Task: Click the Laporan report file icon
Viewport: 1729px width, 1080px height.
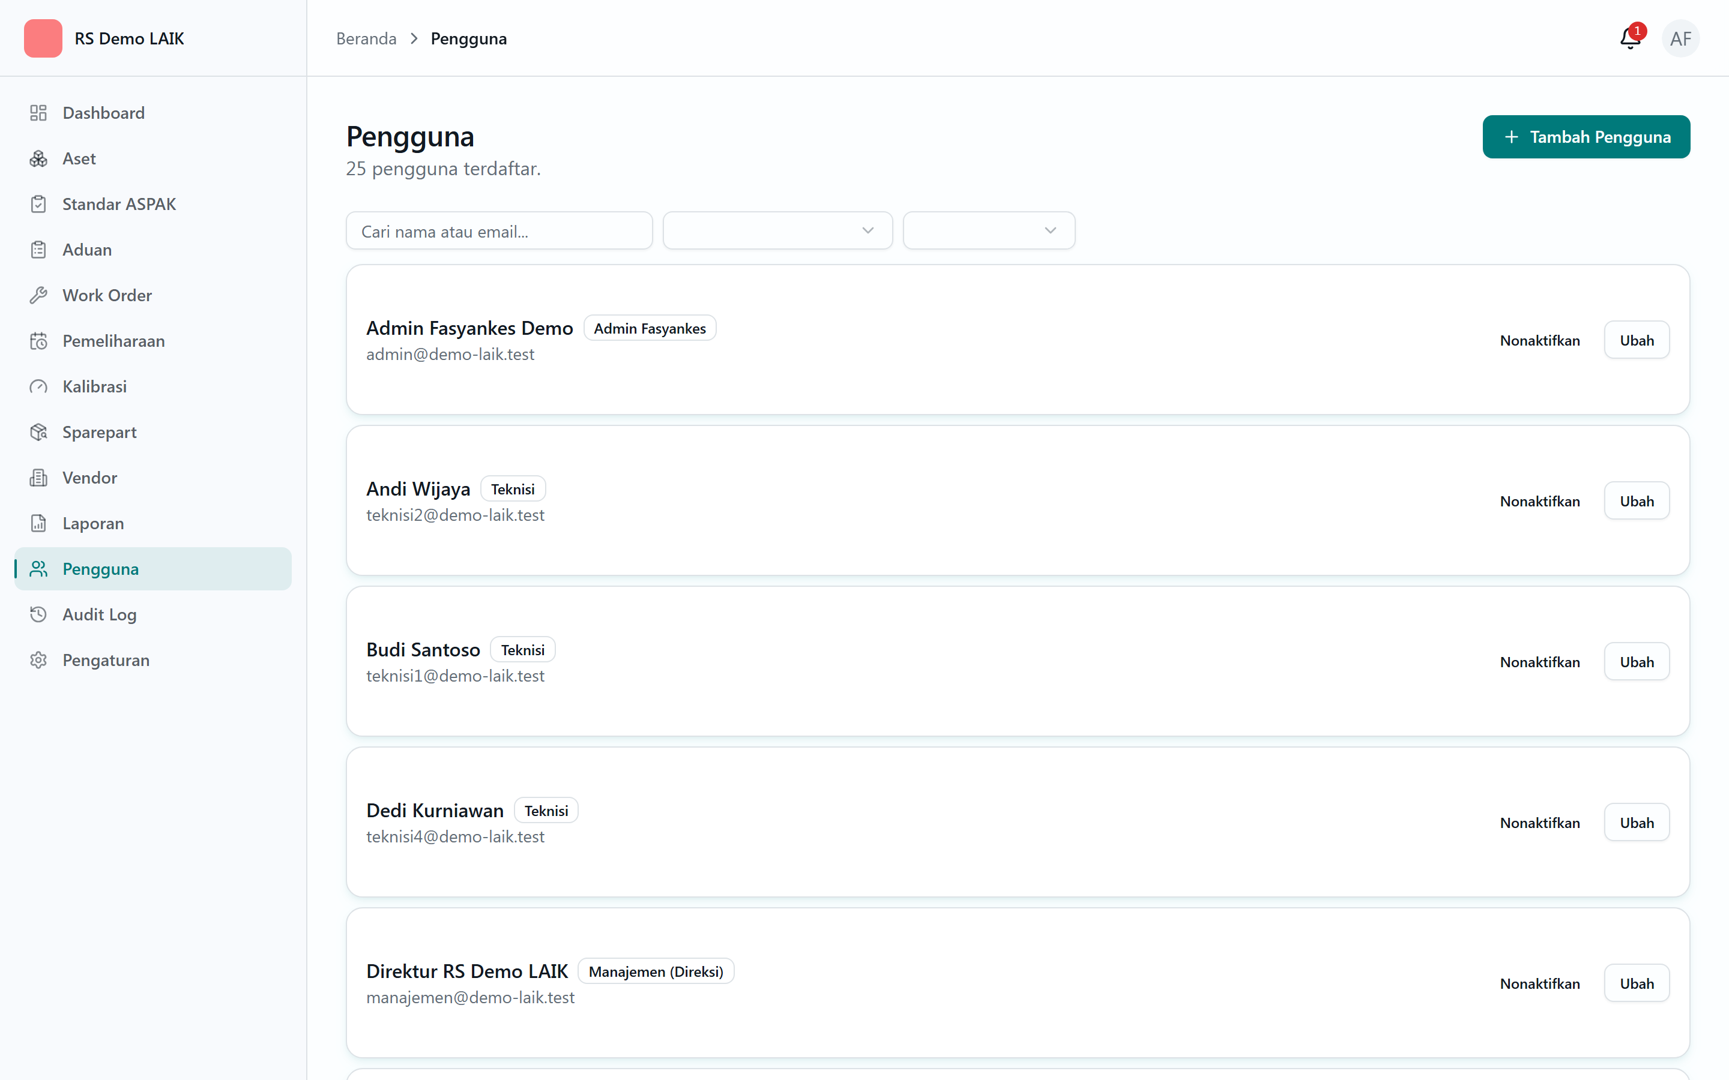Action: tap(38, 524)
